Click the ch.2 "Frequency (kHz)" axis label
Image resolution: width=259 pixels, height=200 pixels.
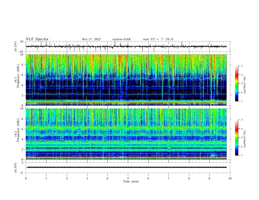(18, 130)
